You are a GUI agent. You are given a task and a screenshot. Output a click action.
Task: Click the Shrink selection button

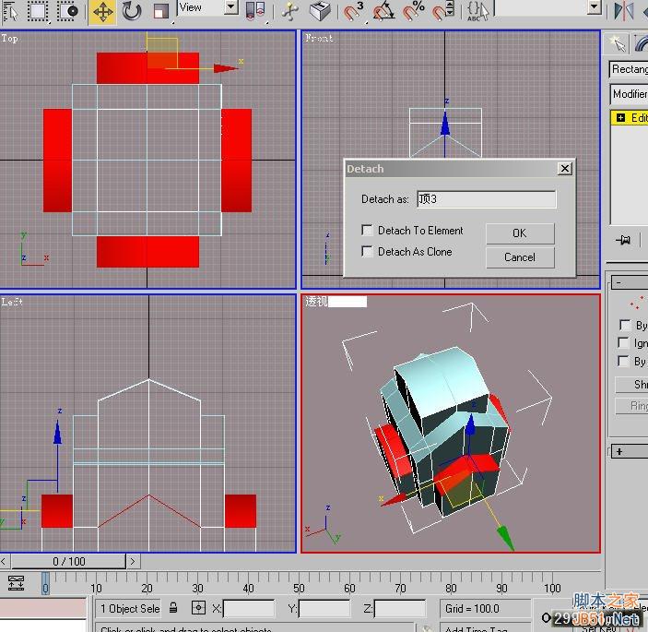632,385
